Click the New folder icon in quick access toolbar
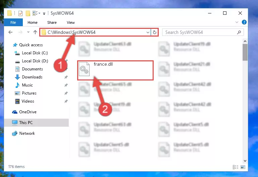 coord(28,13)
